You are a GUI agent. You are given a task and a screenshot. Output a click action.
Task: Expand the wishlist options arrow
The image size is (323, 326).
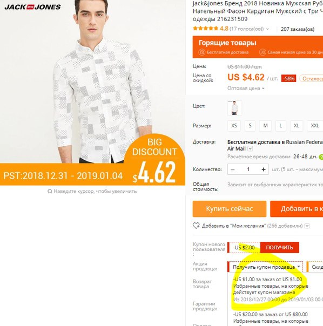click(307, 226)
